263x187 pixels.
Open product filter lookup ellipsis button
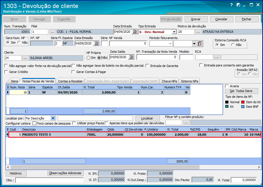(x=186, y=123)
